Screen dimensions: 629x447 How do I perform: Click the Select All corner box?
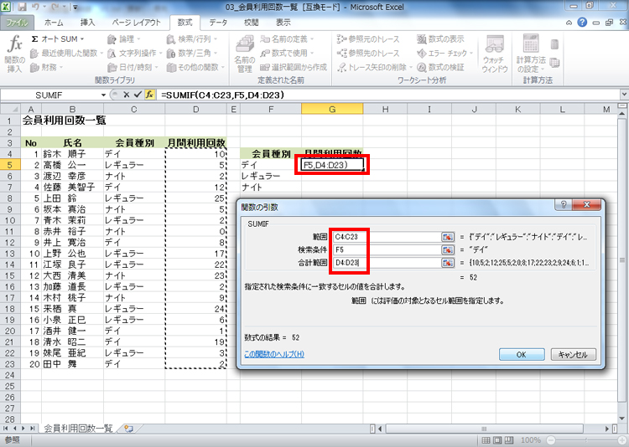tap(10, 109)
